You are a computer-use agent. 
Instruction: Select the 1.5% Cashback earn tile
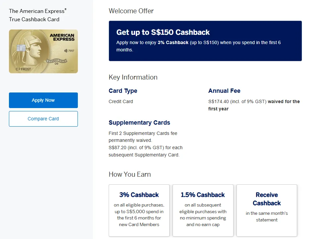click(203, 210)
